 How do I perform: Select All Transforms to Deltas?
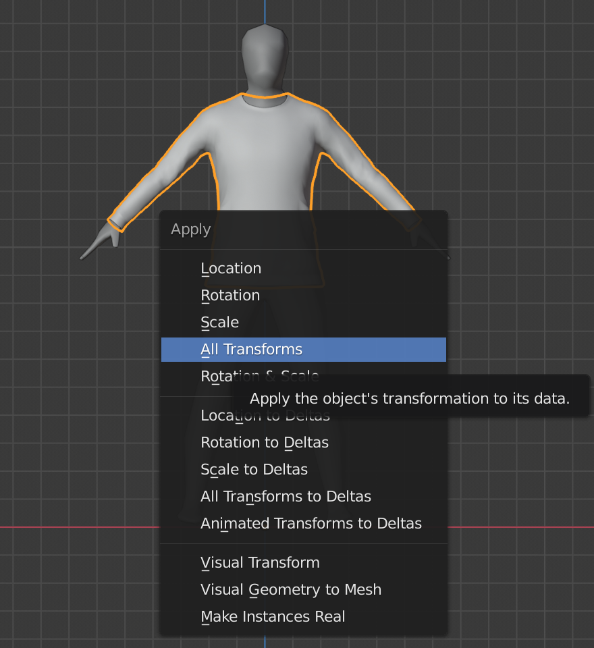[286, 497]
